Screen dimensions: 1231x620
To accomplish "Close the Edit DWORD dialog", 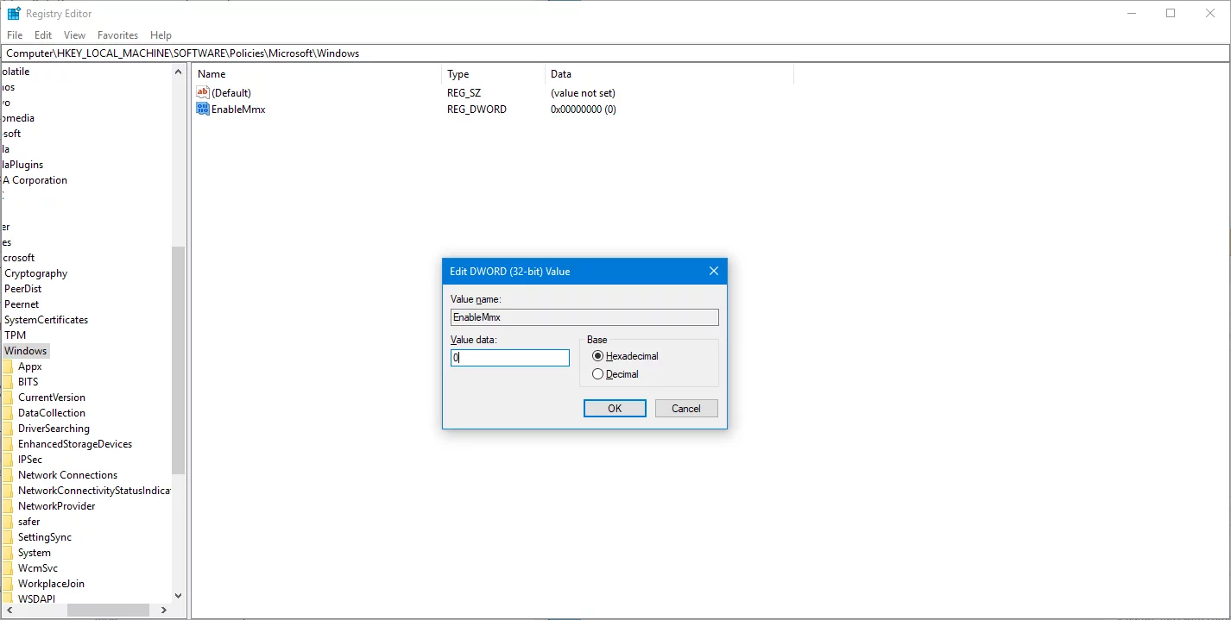I will pos(714,271).
